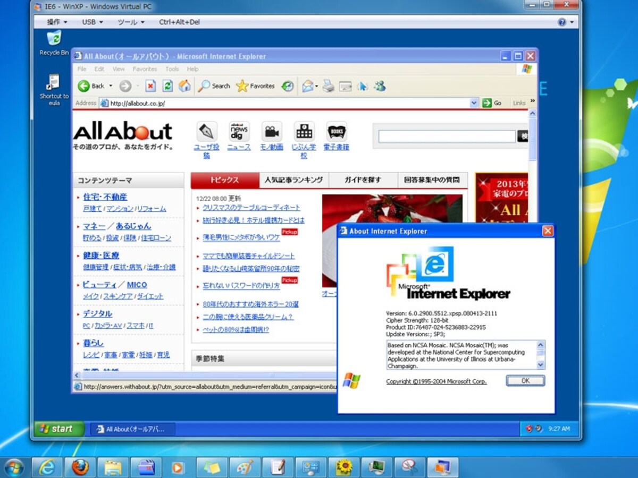638x478 pixels.
Task: Open the View menu in Internet Explorer
Action: (119, 69)
